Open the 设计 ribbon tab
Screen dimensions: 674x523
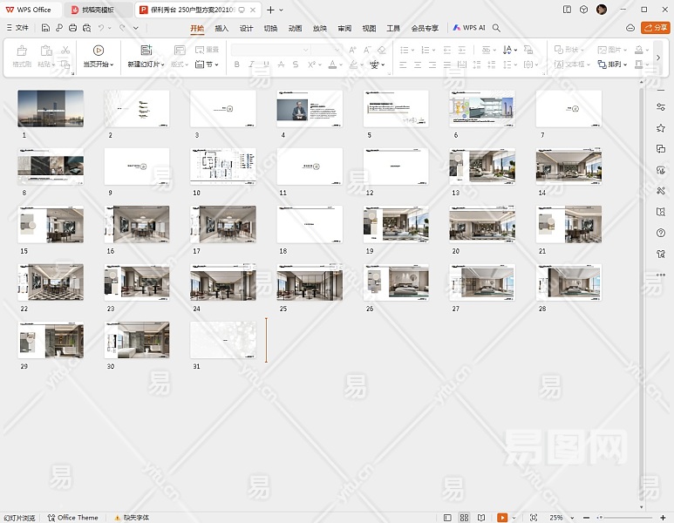pos(246,28)
